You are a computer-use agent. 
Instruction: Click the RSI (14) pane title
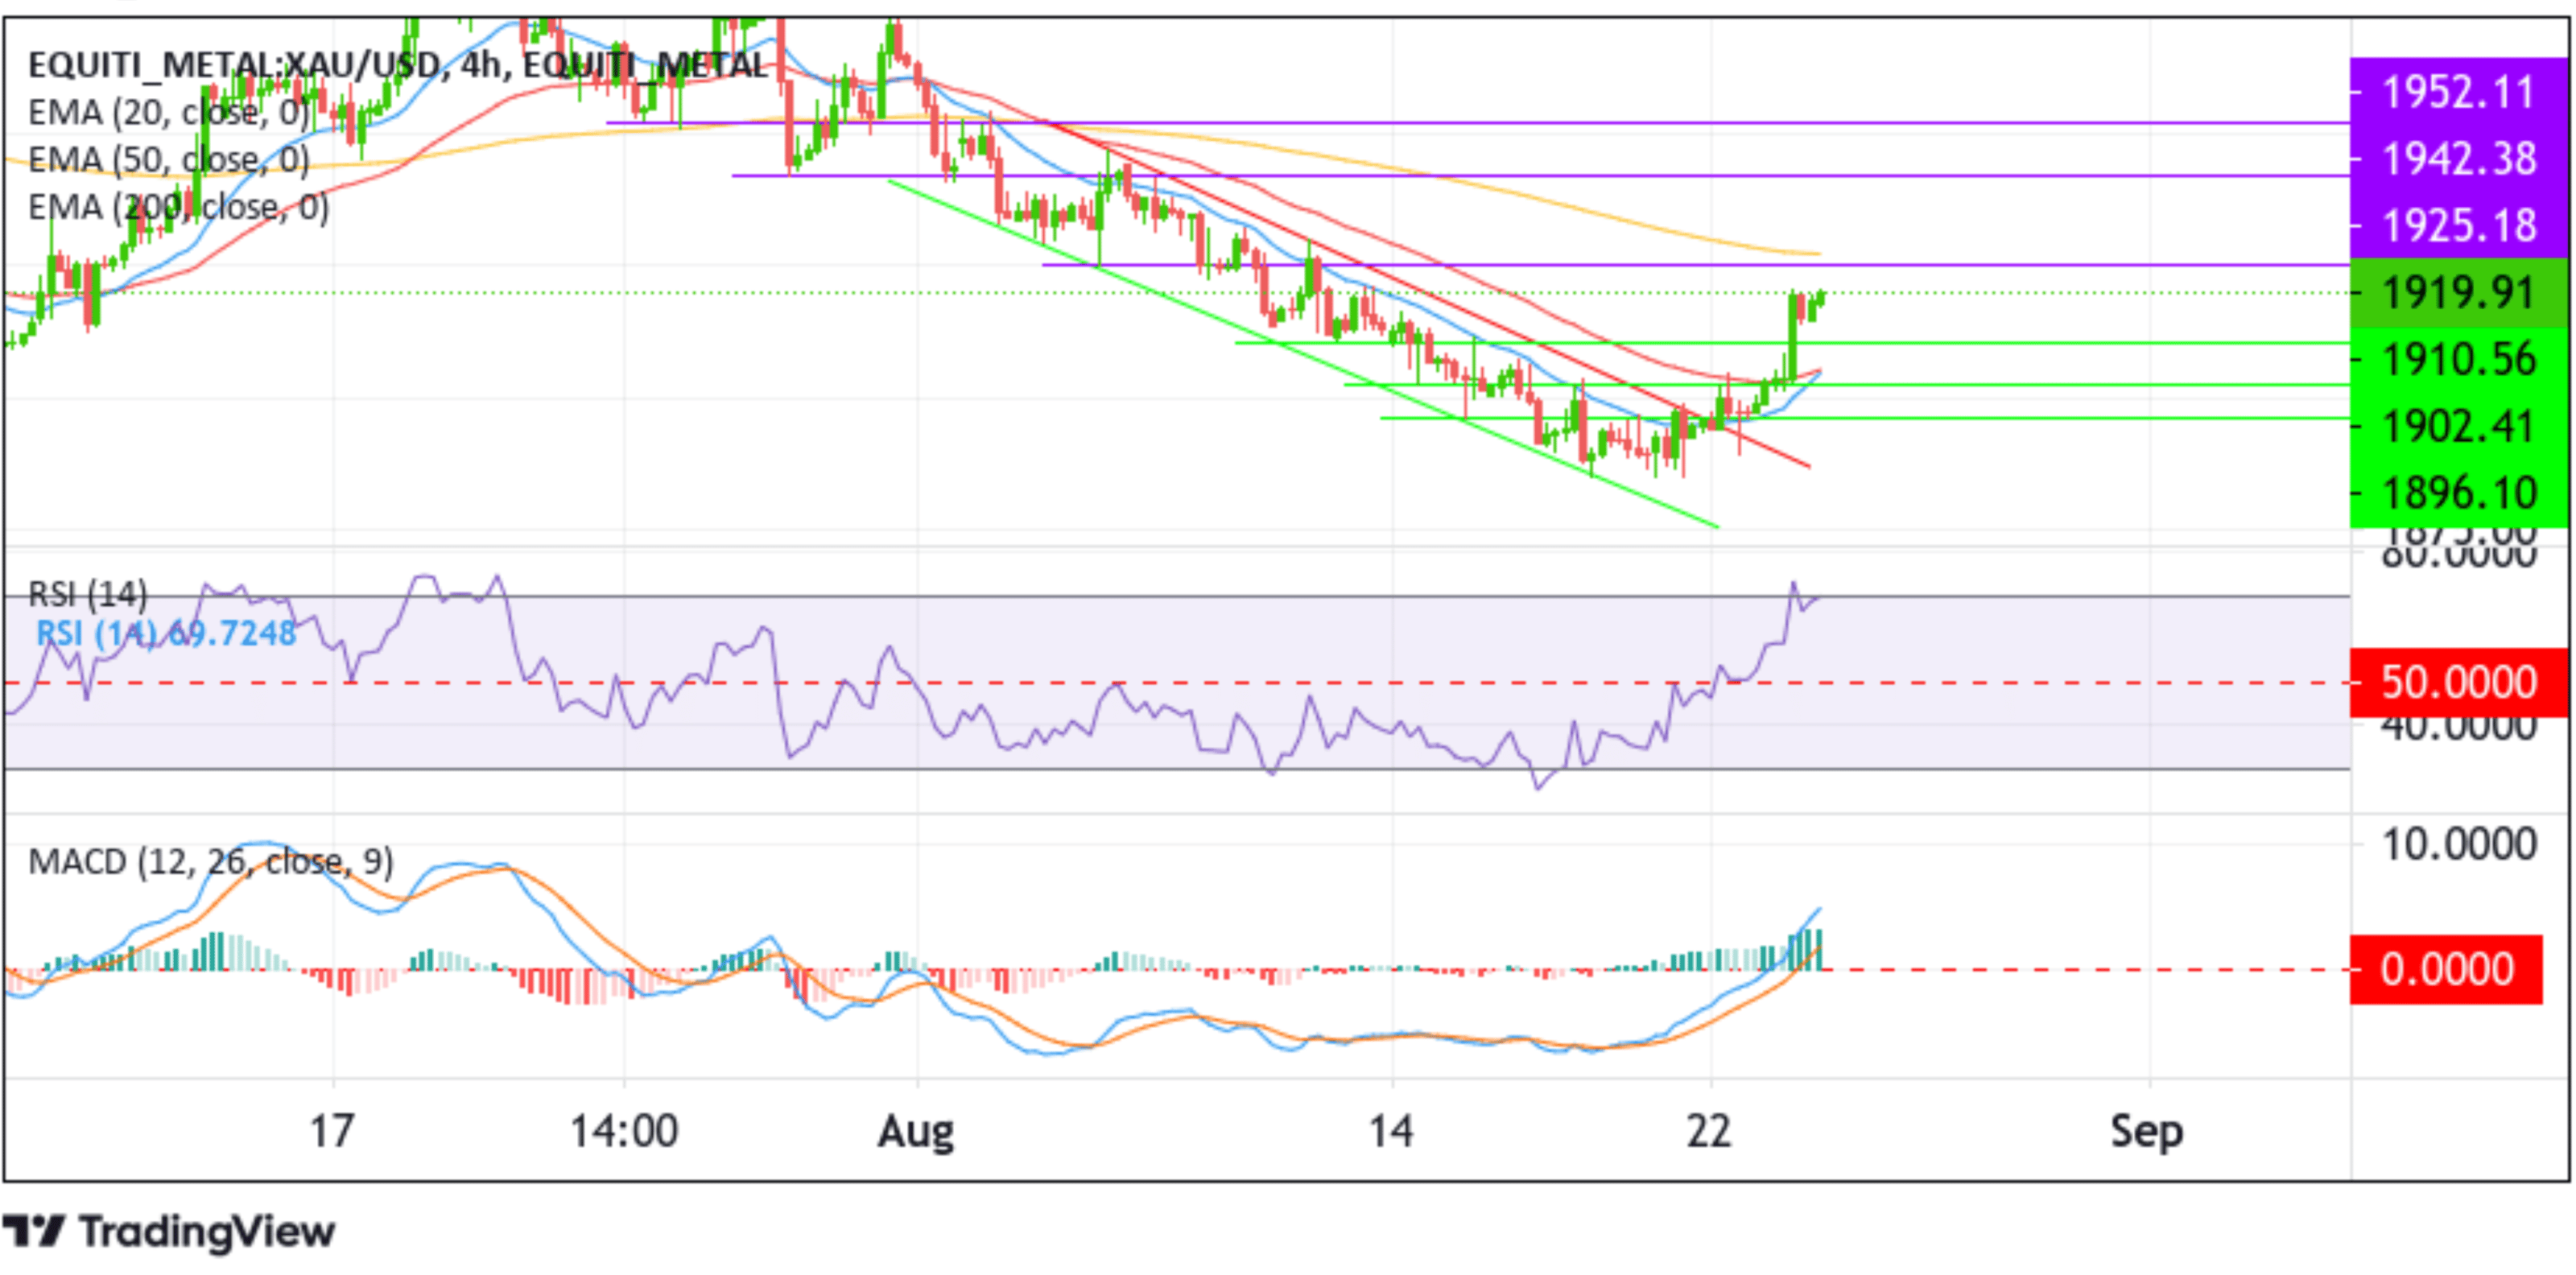pyautogui.click(x=88, y=595)
